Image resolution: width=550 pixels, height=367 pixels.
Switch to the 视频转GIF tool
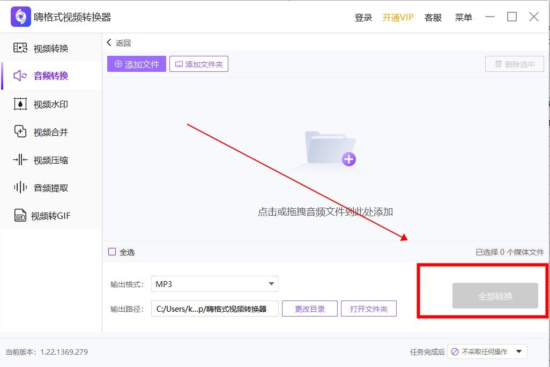49,215
